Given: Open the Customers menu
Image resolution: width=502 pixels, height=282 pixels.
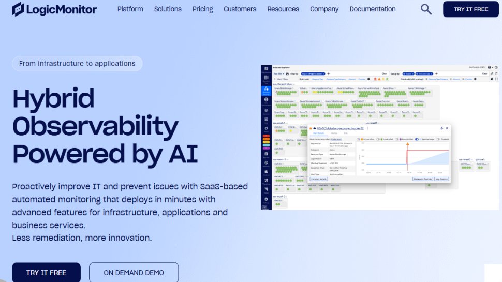Looking at the screenshot, I should coord(240,9).
